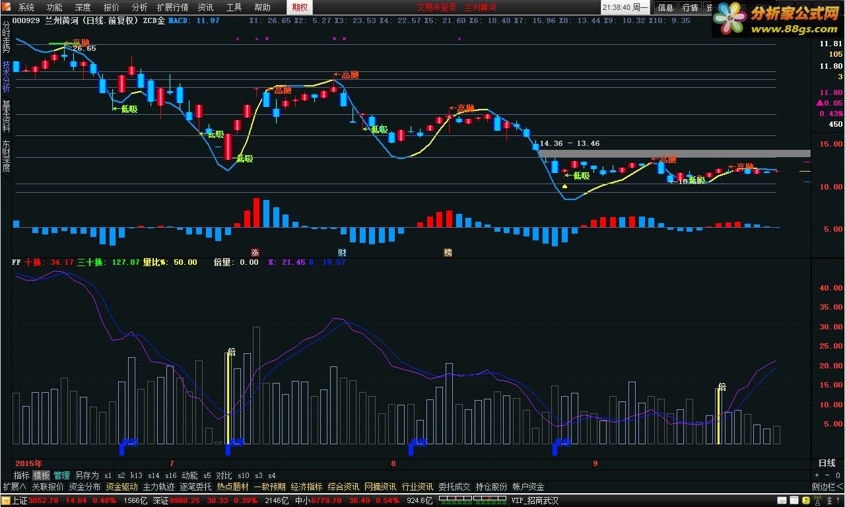Select template s5
Screen dimensions: 845x507
pos(207,475)
